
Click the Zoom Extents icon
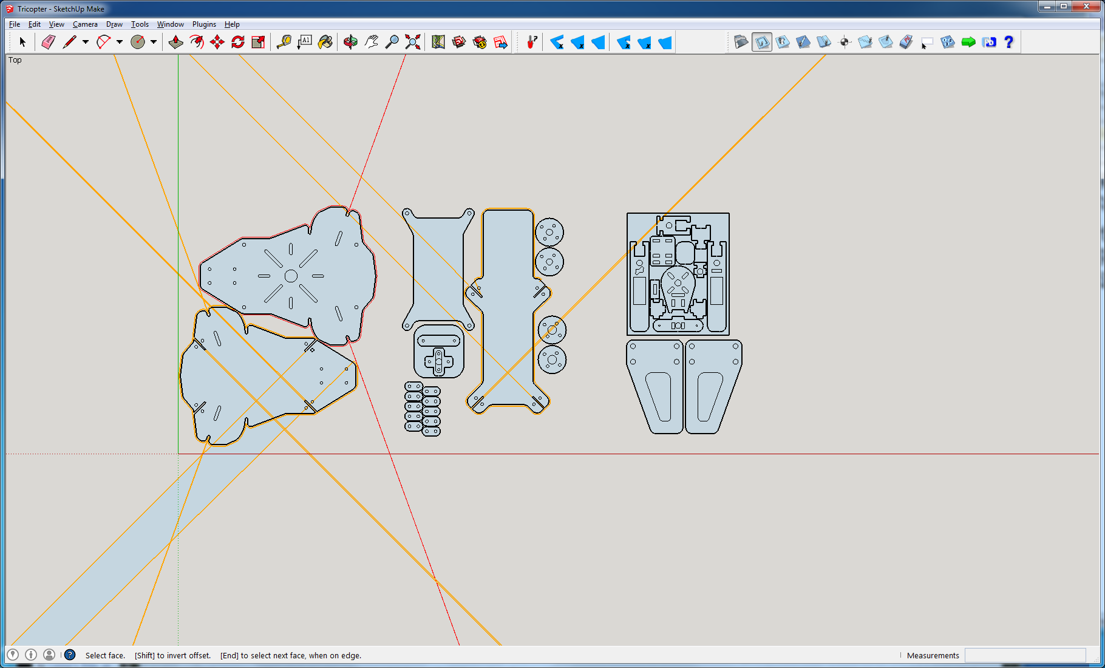pyautogui.click(x=413, y=42)
